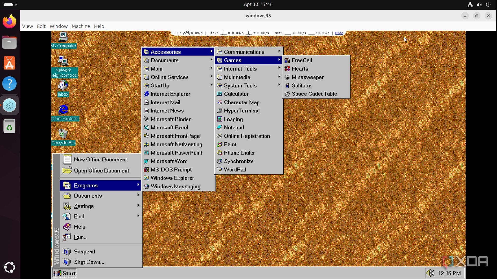Open Notepad from Accessories menu

(249, 128)
